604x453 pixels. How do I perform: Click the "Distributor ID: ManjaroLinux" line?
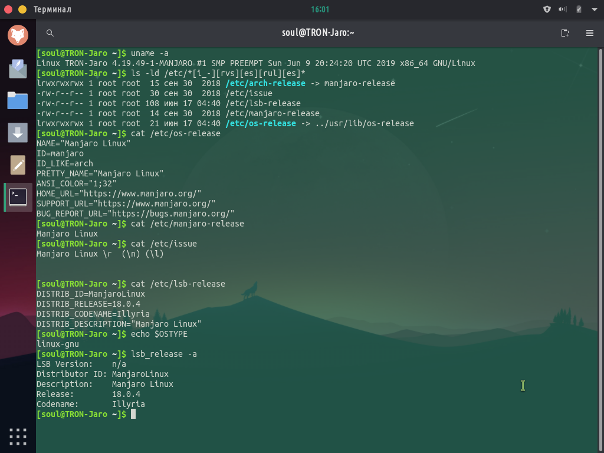(103, 373)
